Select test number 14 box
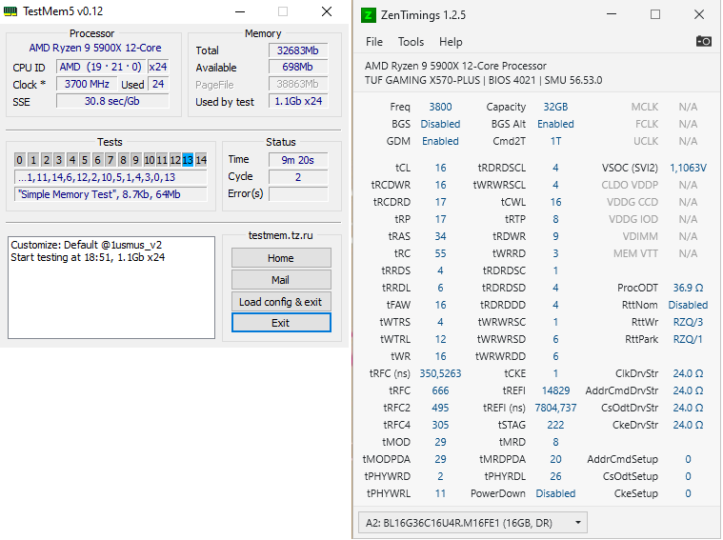This screenshot has height=540, width=723. (x=201, y=160)
